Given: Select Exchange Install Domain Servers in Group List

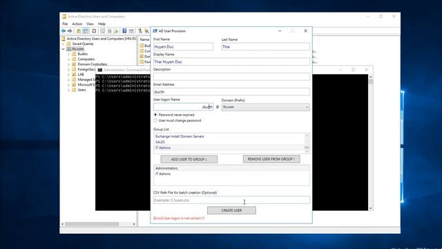Looking at the screenshot, I should 229,136.
